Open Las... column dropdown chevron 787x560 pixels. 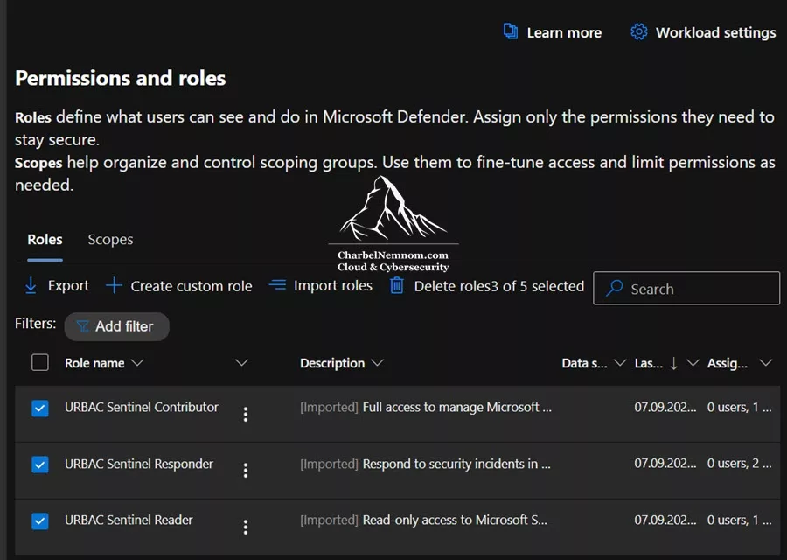pos(693,362)
